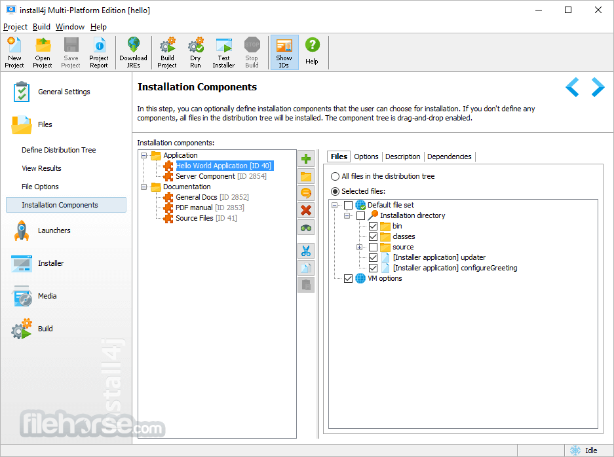The height and width of the screenshot is (457, 614).
Task: Click the binoculars search icon
Action: (x=306, y=227)
